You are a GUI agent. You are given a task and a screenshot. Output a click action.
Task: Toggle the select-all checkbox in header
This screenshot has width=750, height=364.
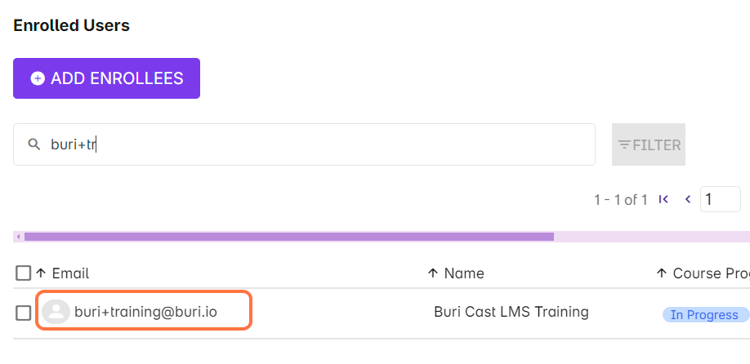click(24, 273)
